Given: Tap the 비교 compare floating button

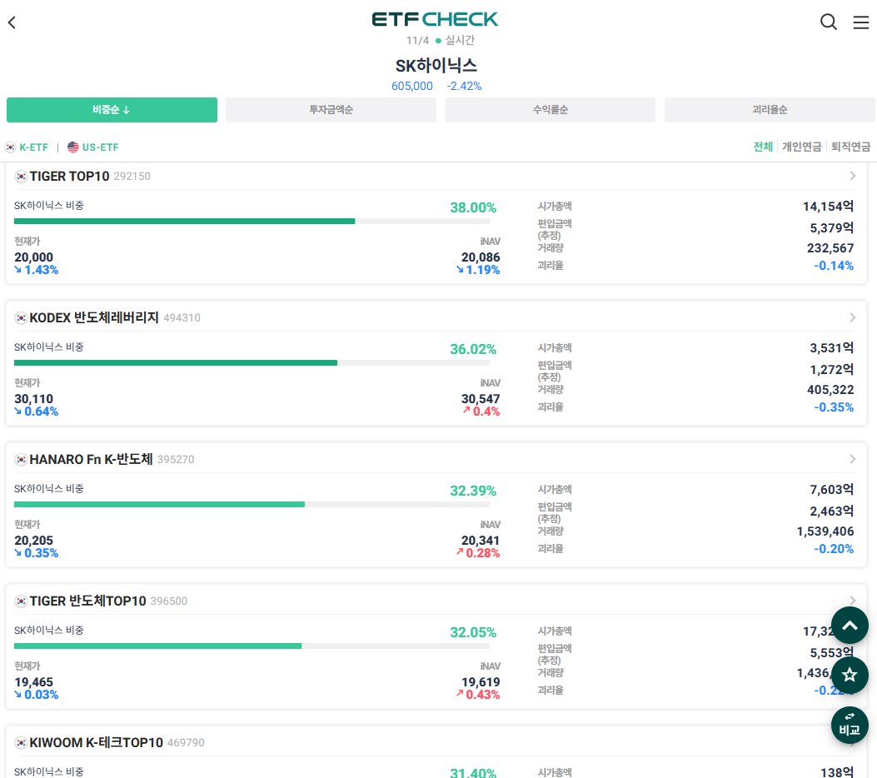Looking at the screenshot, I should coord(850,726).
